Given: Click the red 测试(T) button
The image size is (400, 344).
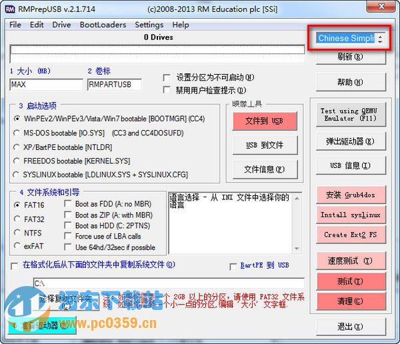Looking at the screenshot, I should click(x=351, y=281).
